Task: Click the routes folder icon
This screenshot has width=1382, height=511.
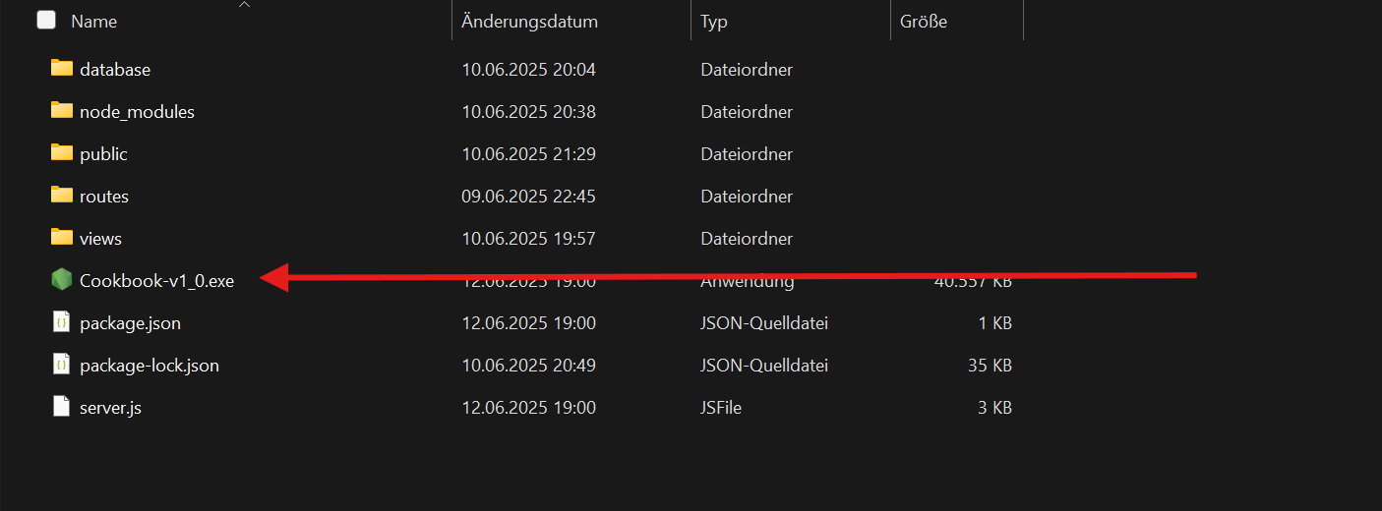Action: pos(62,195)
